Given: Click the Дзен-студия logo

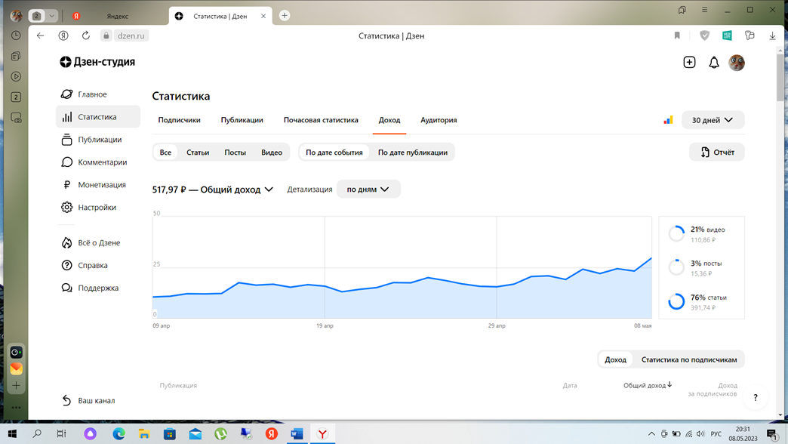Looking at the screenshot, I should click(x=97, y=62).
